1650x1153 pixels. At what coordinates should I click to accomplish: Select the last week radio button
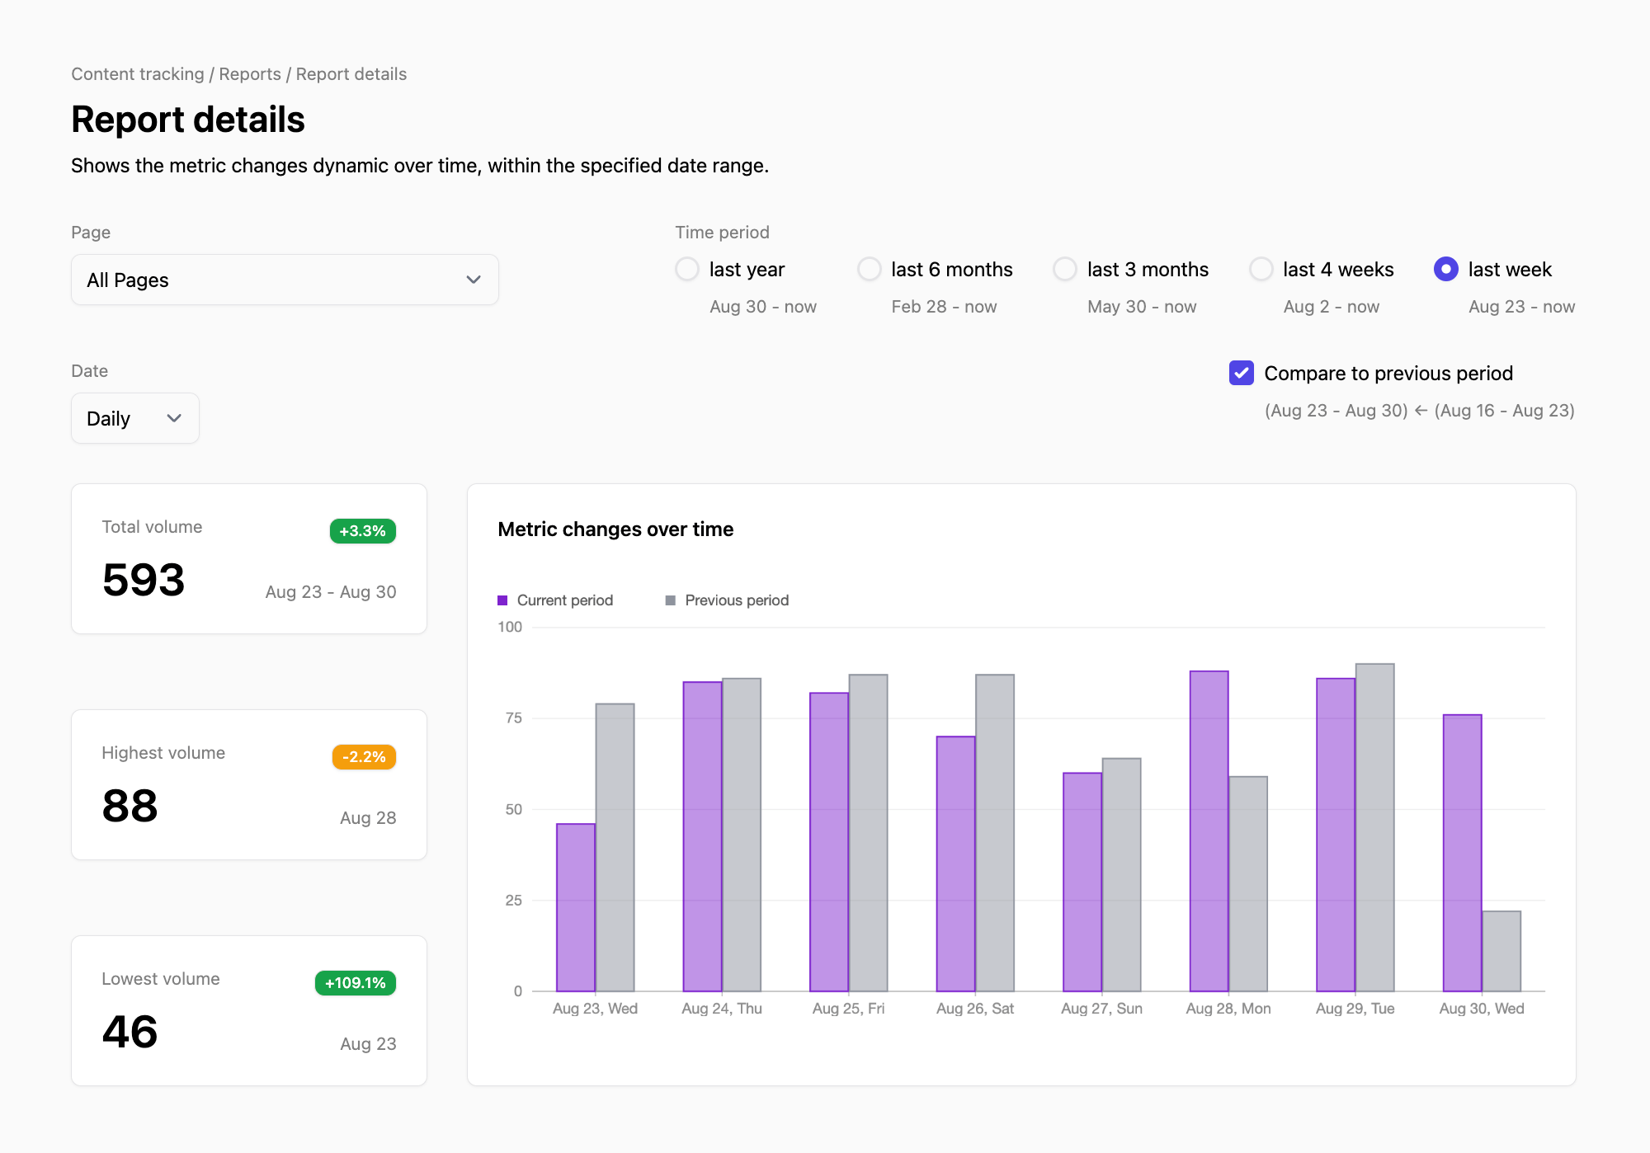click(1446, 270)
